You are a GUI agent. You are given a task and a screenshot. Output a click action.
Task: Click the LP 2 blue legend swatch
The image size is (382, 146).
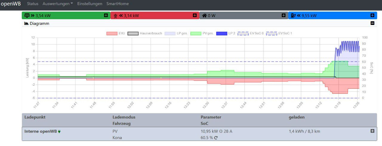[221, 33]
